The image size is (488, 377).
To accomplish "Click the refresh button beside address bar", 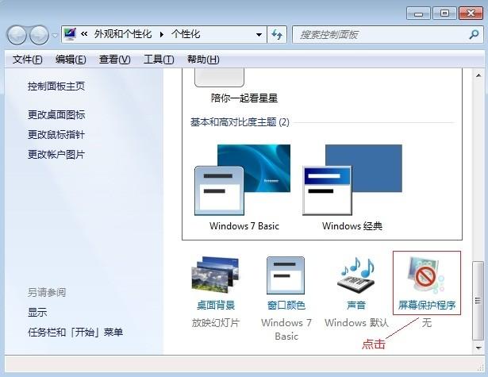I will [277, 34].
